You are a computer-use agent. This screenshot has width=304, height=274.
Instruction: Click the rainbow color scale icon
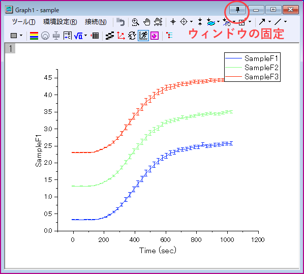click(x=34, y=36)
